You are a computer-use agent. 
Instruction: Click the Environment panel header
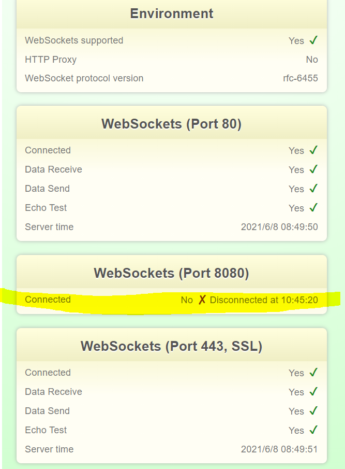(x=172, y=13)
